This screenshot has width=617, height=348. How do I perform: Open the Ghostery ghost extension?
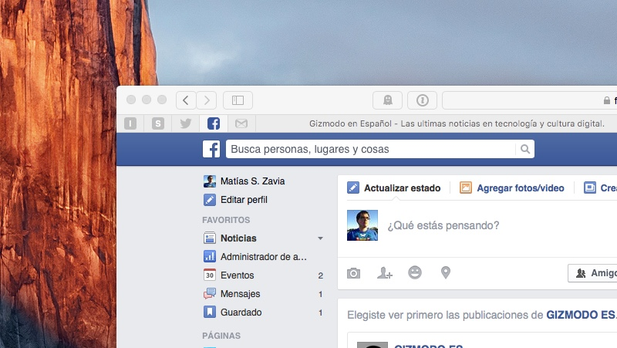(388, 100)
